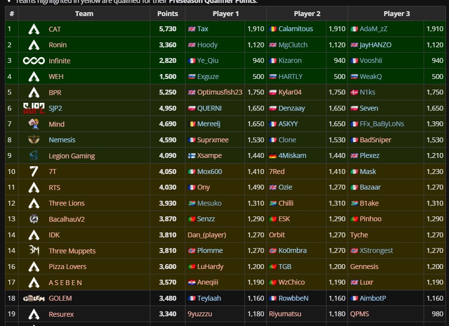
Task: Open player XStrongest's profile link
Action: 376,251
